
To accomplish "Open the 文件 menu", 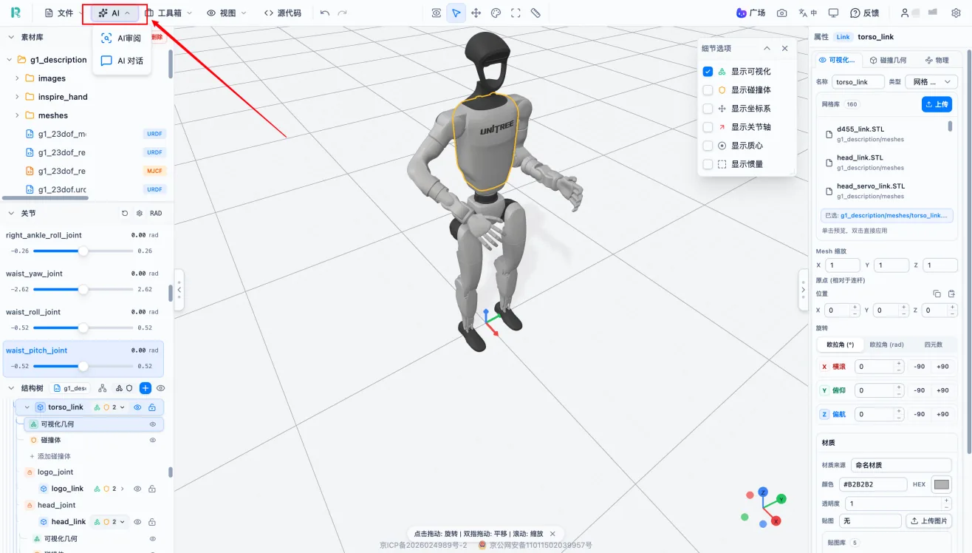I will (63, 13).
